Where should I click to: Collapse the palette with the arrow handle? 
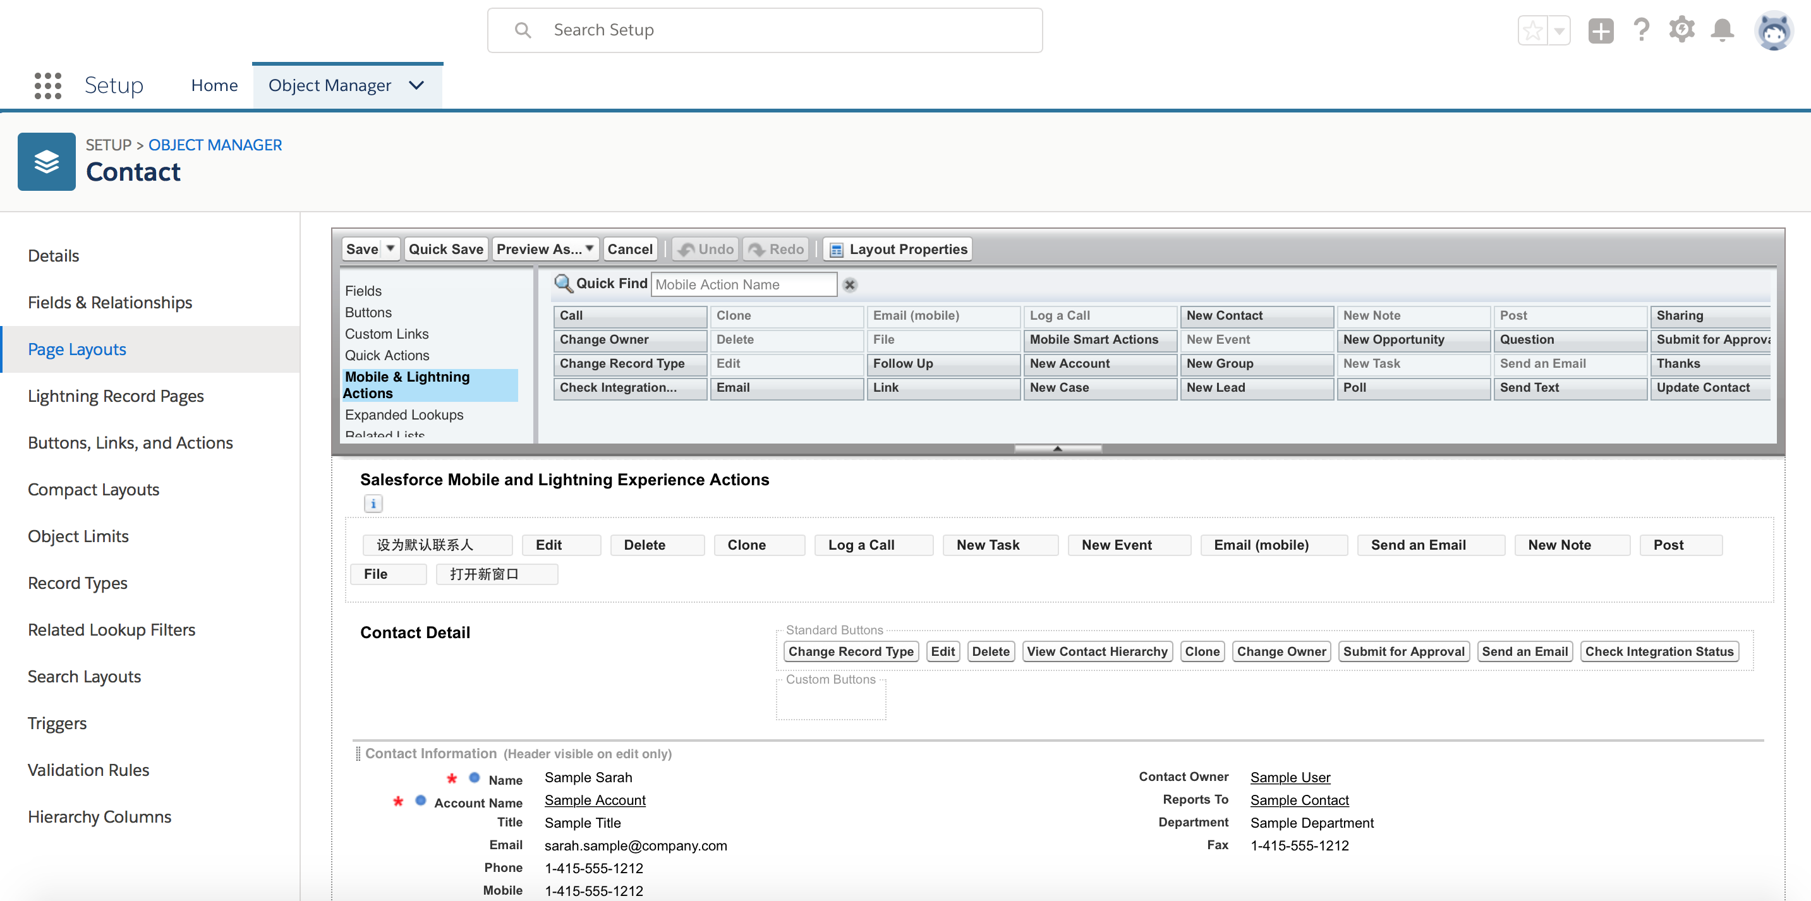[x=1057, y=449]
